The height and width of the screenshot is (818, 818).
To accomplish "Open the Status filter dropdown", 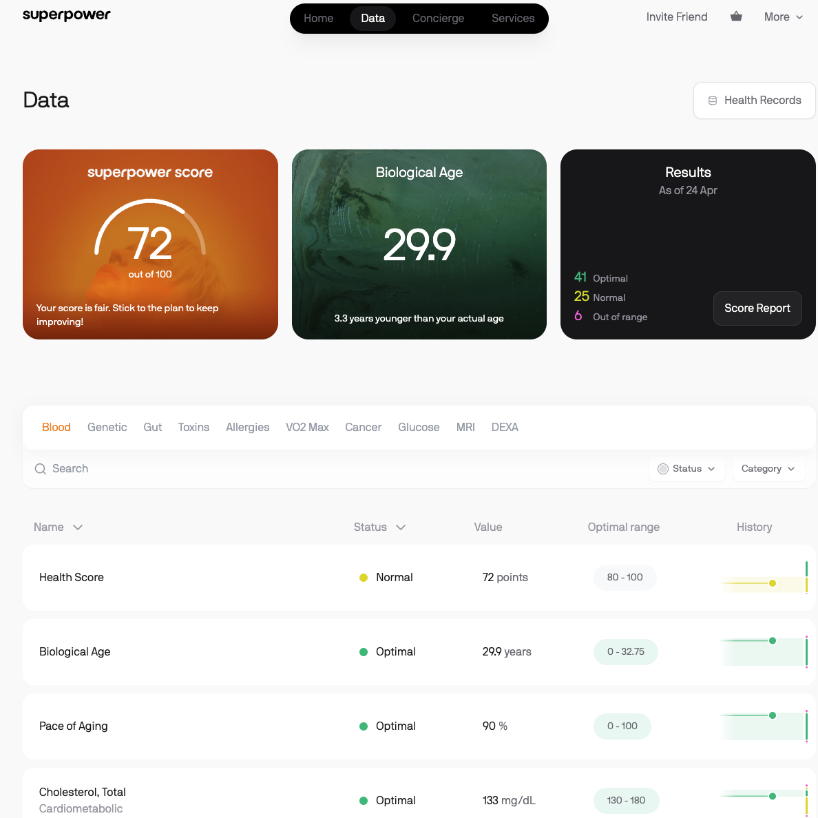I will point(686,469).
